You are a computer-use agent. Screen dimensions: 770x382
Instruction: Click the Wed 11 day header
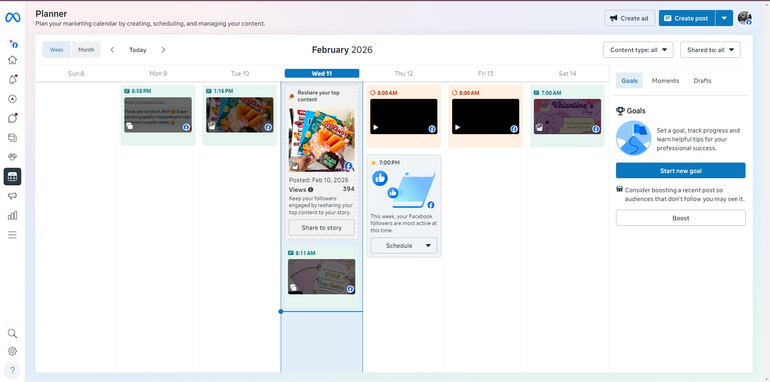322,73
